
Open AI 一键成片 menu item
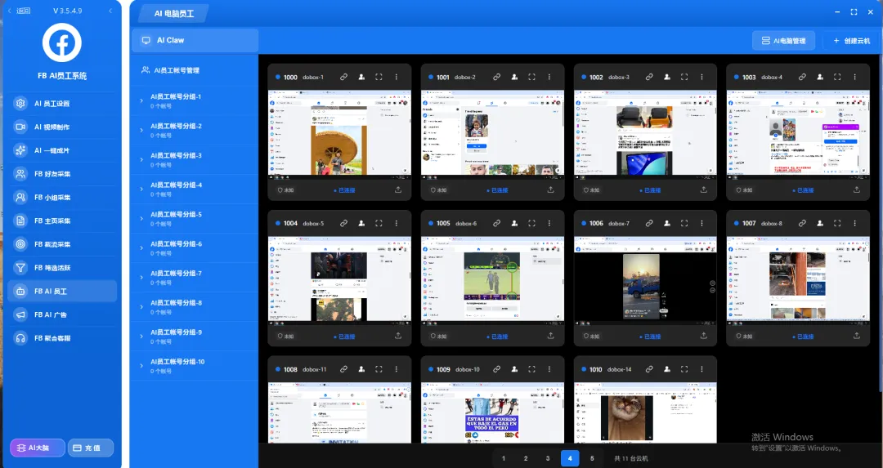pyautogui.click(x=62, y=150)
